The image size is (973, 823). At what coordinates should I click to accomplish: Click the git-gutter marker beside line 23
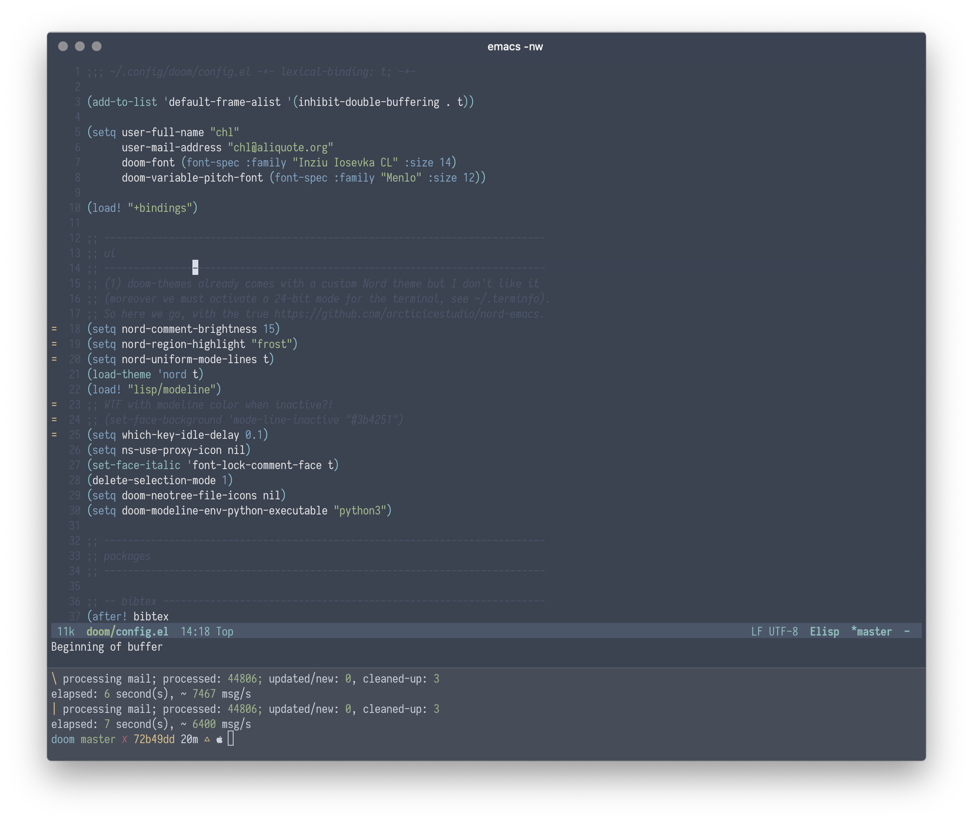tap(54, 404)
